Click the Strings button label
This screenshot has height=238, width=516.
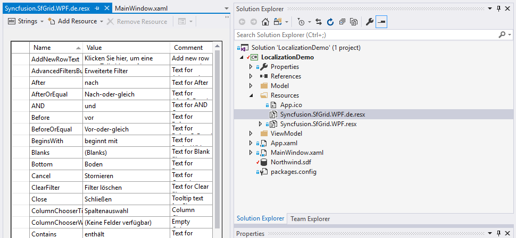pos(28,21)
